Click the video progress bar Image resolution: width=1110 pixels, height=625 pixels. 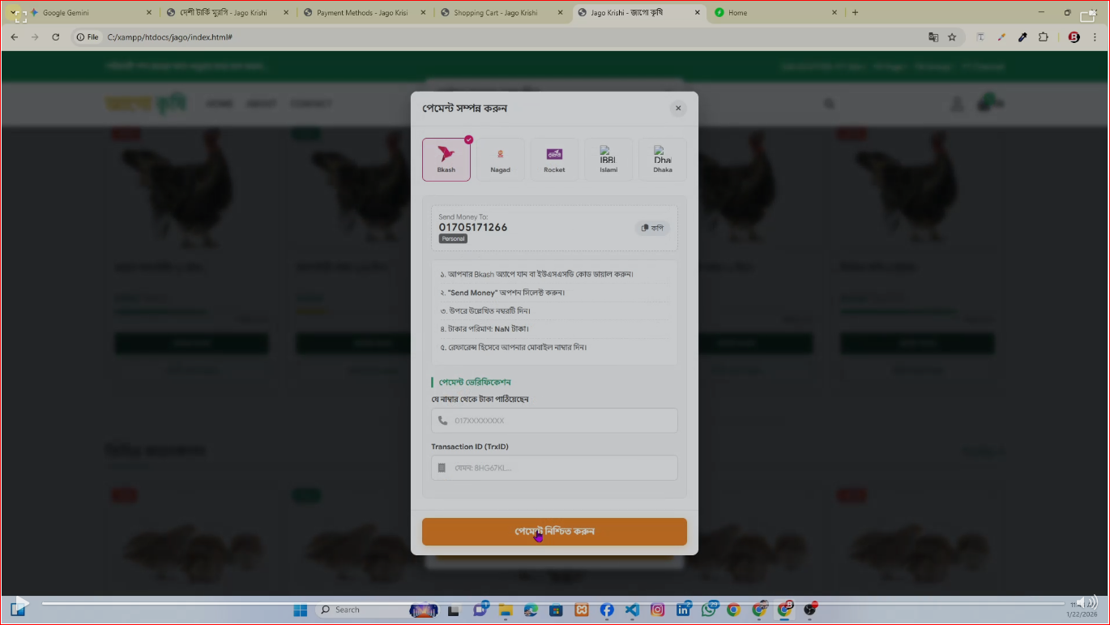pos(551,603)
